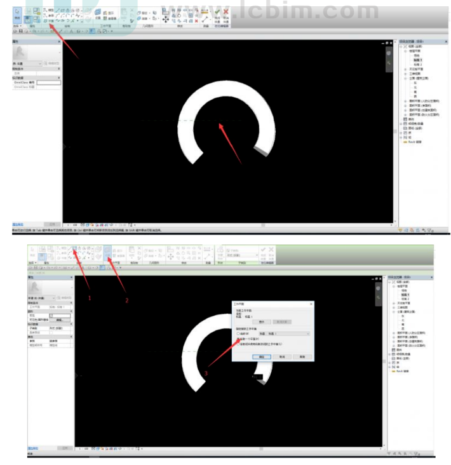Click steering wheel icon in bottom window viewport
This screenshot has width=451, height=465.
coord(378,288)
